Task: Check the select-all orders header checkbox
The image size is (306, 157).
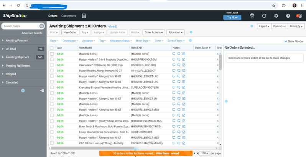Action: click(x=52, y=48)
